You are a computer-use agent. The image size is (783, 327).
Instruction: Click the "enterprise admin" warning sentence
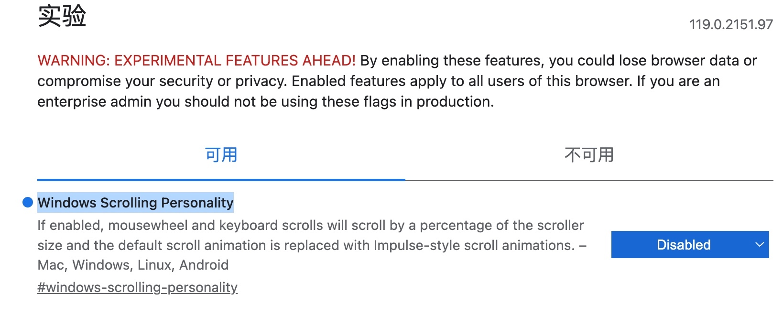(265, 102)
